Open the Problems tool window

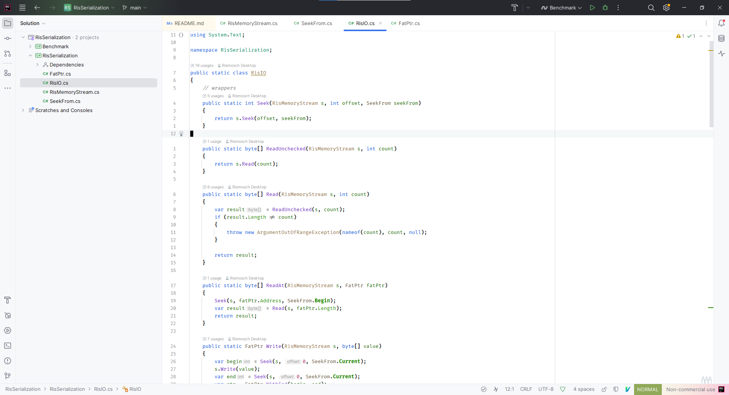(x=7, y=361)
